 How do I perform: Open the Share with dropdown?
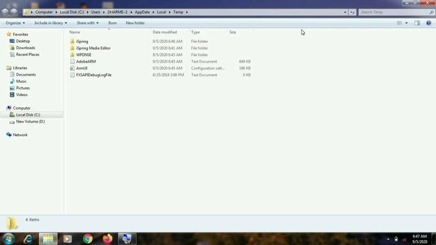click(88, 23)
